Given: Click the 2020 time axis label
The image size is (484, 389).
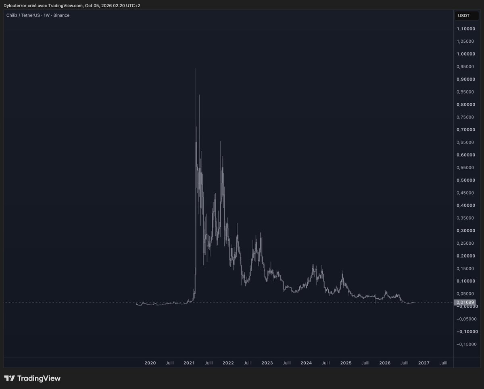Looking at the screenshot, I should (x=150, y=363).
